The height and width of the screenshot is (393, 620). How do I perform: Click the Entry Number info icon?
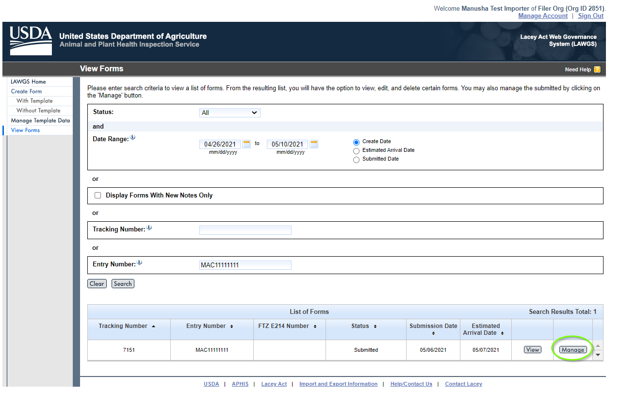coord(140,263)
